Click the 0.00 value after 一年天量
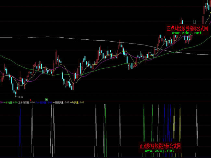This screenshot has height=158, width=211. pos(82,102)
